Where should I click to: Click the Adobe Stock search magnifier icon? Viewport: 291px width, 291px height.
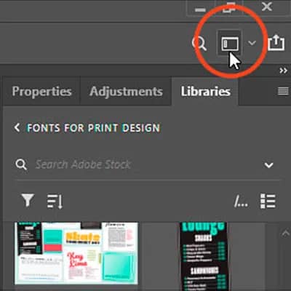coord(21,164)
